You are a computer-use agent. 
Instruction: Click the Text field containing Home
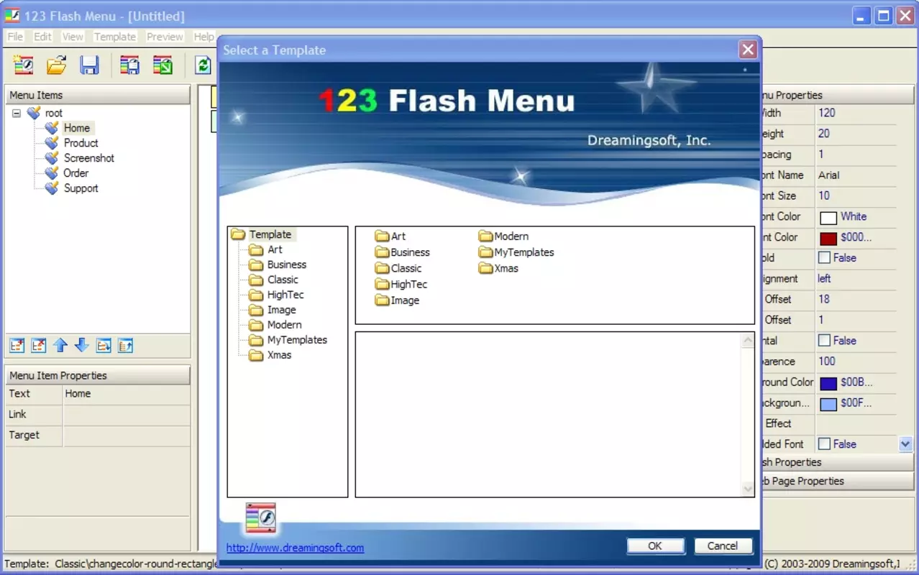(127, 394)
